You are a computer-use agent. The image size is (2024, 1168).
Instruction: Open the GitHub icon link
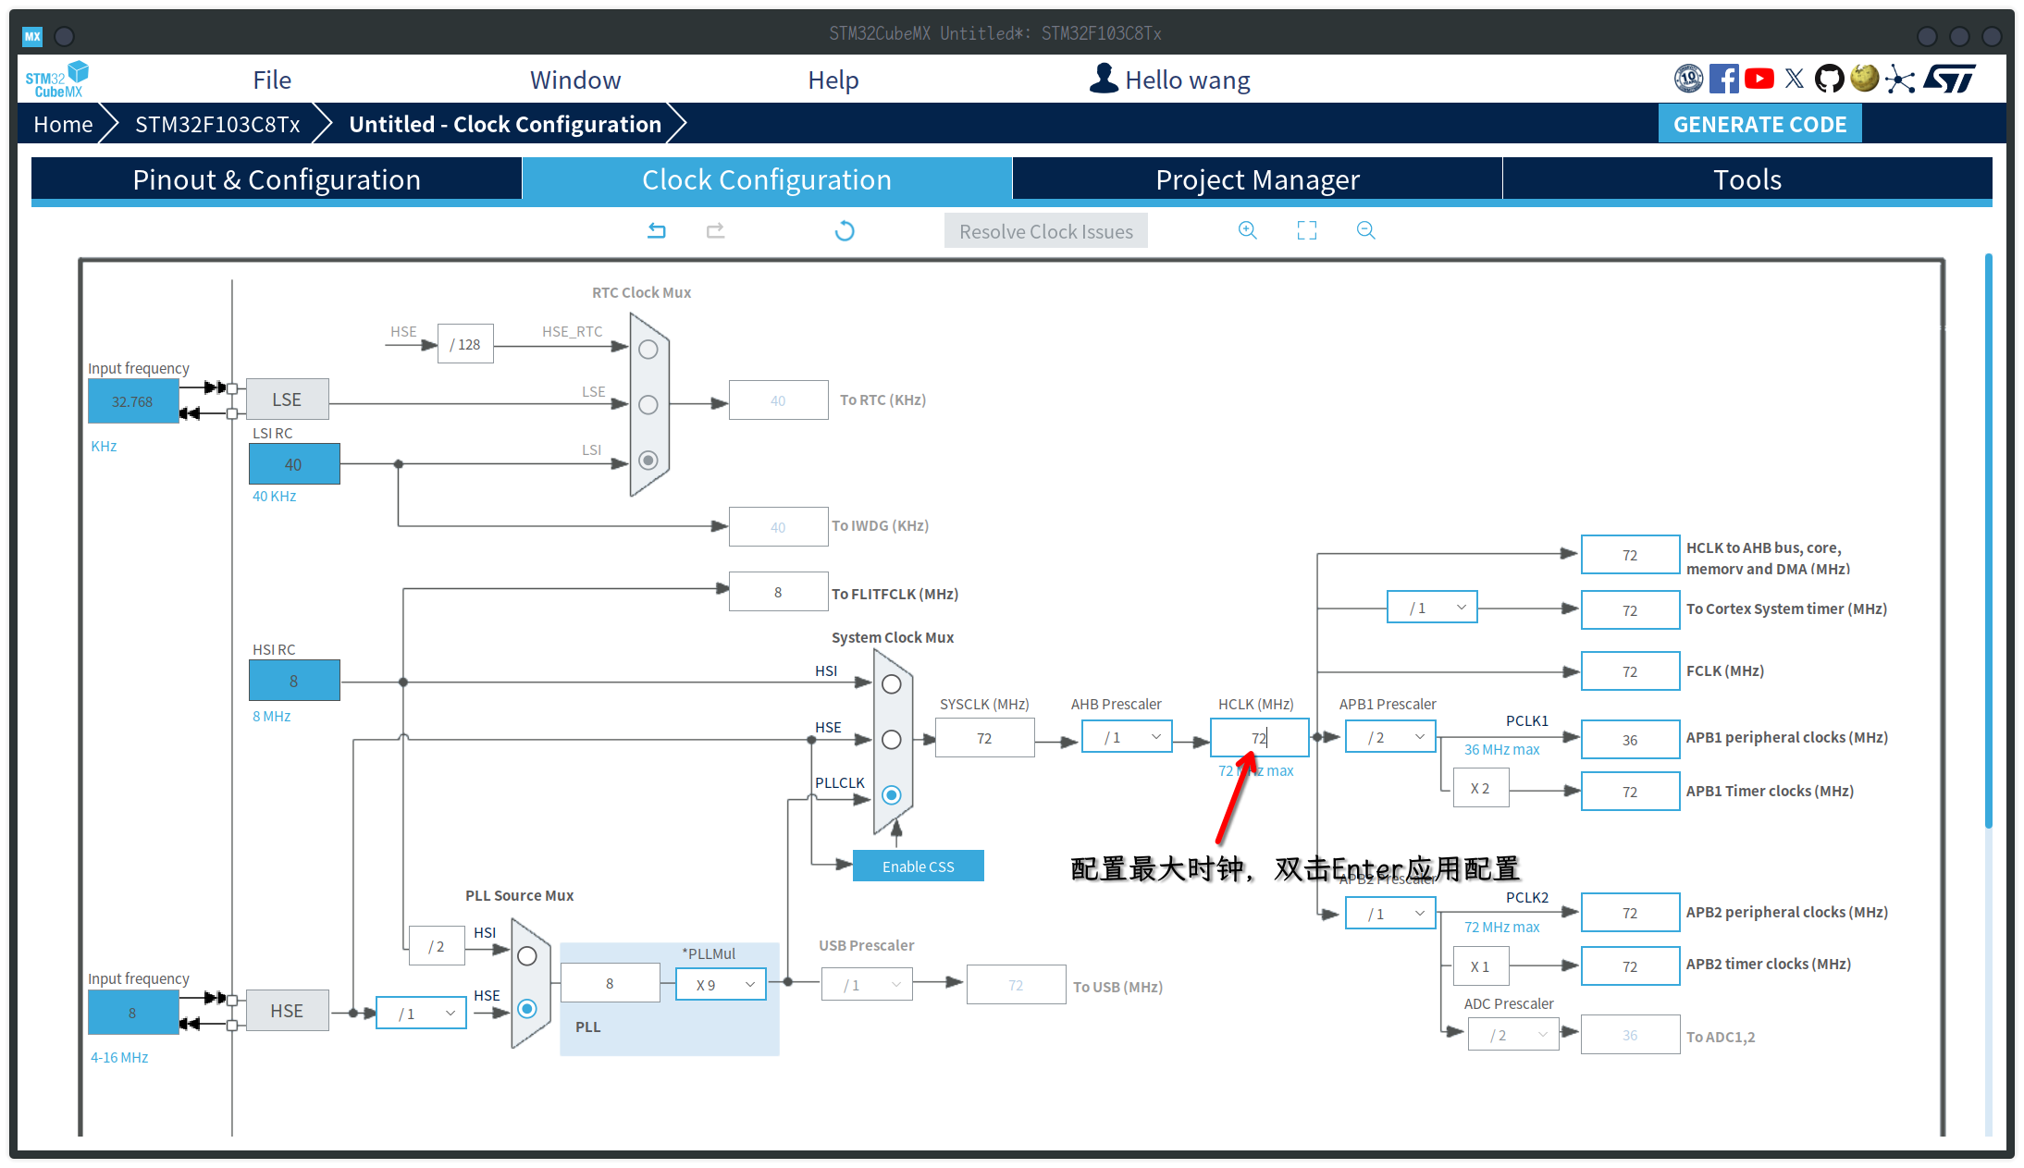[x=1829, y=79]
